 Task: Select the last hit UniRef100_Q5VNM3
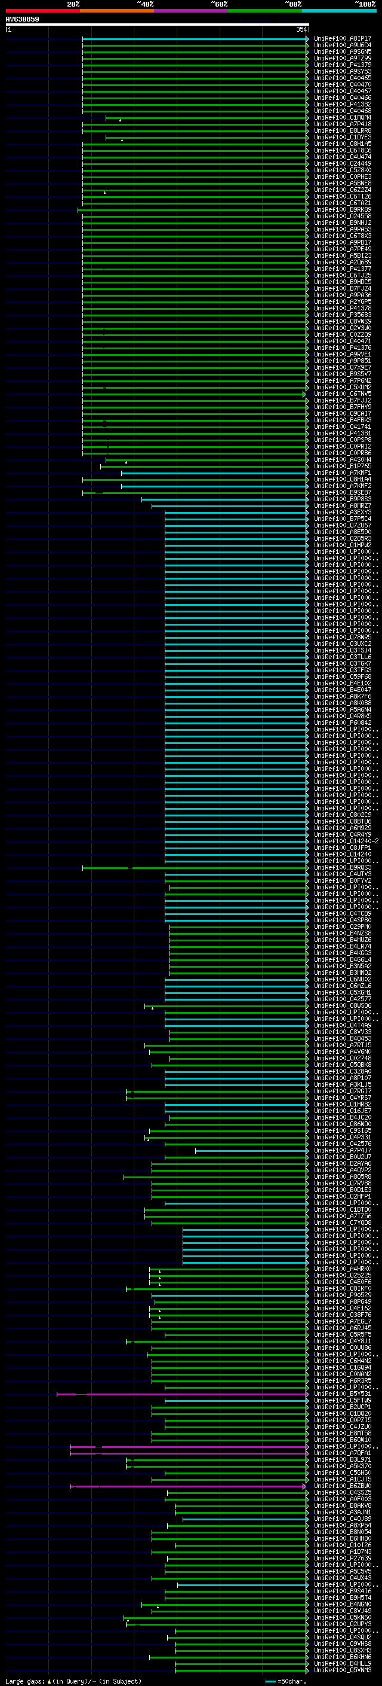tap(343, 1670)
